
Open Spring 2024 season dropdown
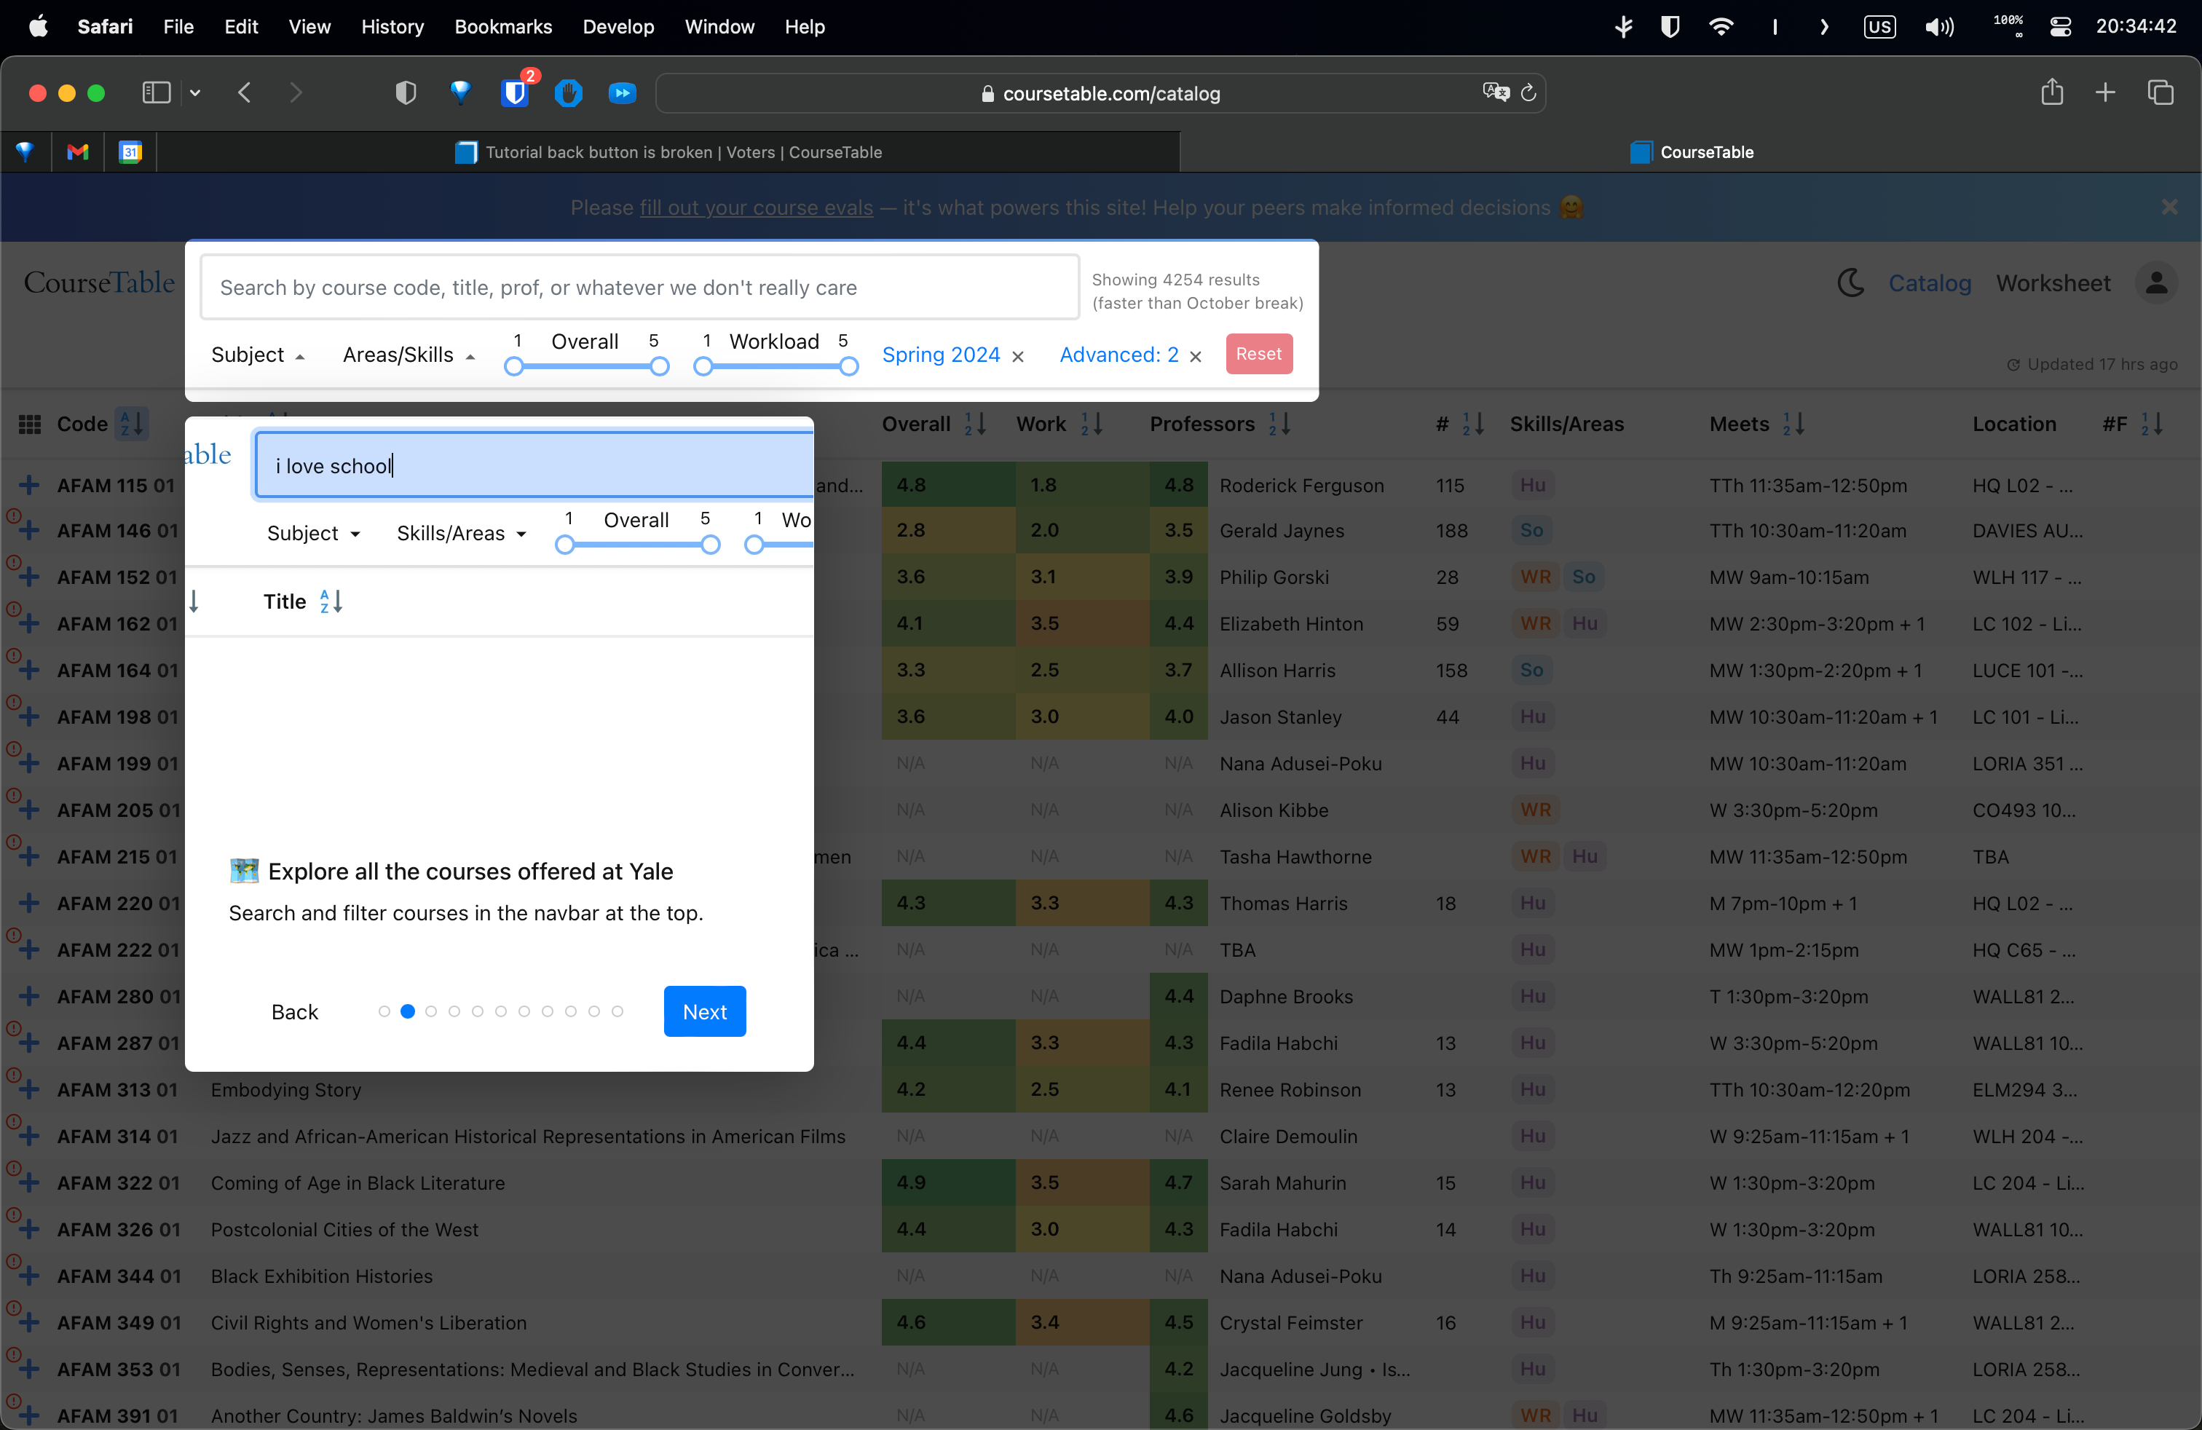point(941,355)
